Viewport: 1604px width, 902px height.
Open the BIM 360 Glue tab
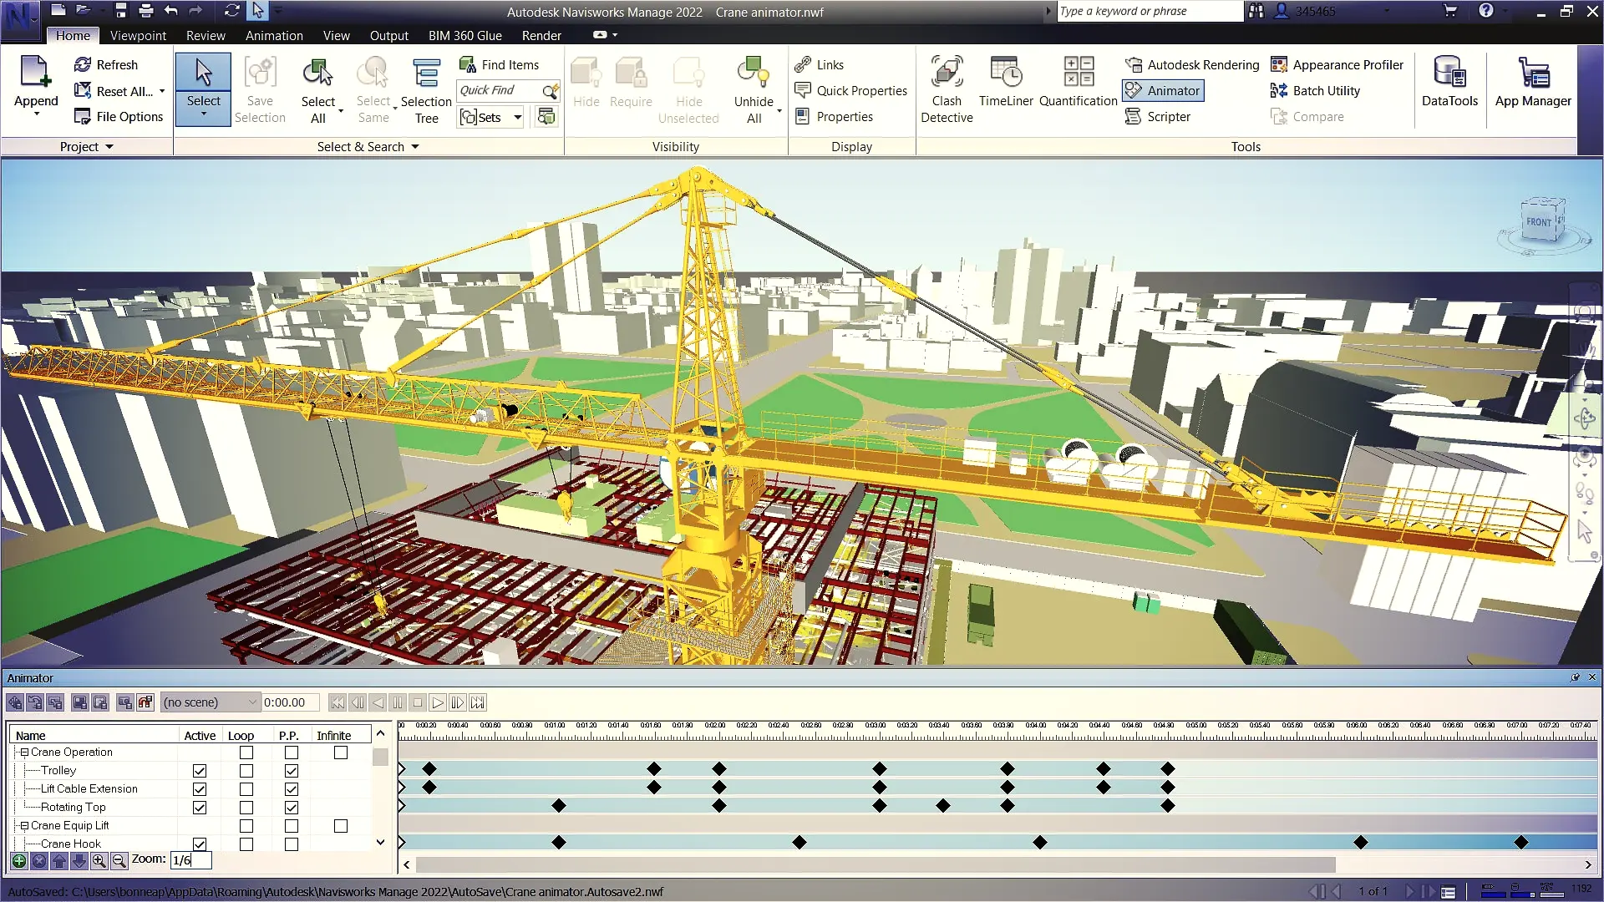pos(465,36)
